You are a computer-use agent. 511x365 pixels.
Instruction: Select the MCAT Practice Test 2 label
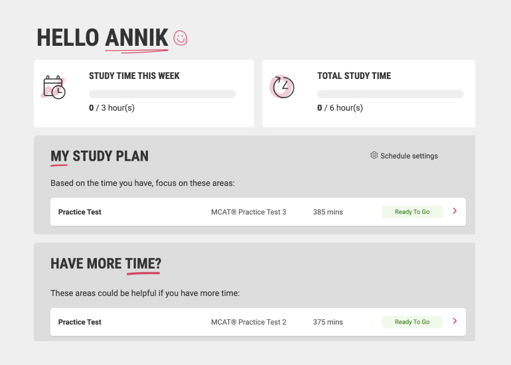248,323
